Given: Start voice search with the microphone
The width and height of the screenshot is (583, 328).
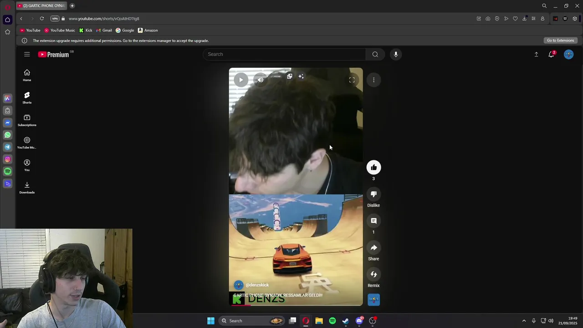Looking at the screenshot, I should pyautogui.click(x=396, y=54).
